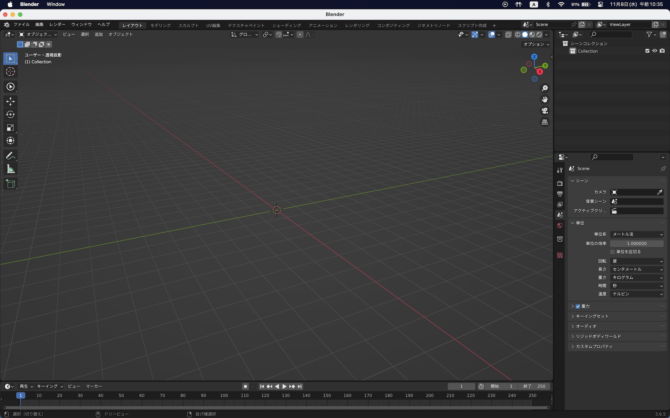Click the オプション button in viewport
Screen dimensions: 670x418
536,44
